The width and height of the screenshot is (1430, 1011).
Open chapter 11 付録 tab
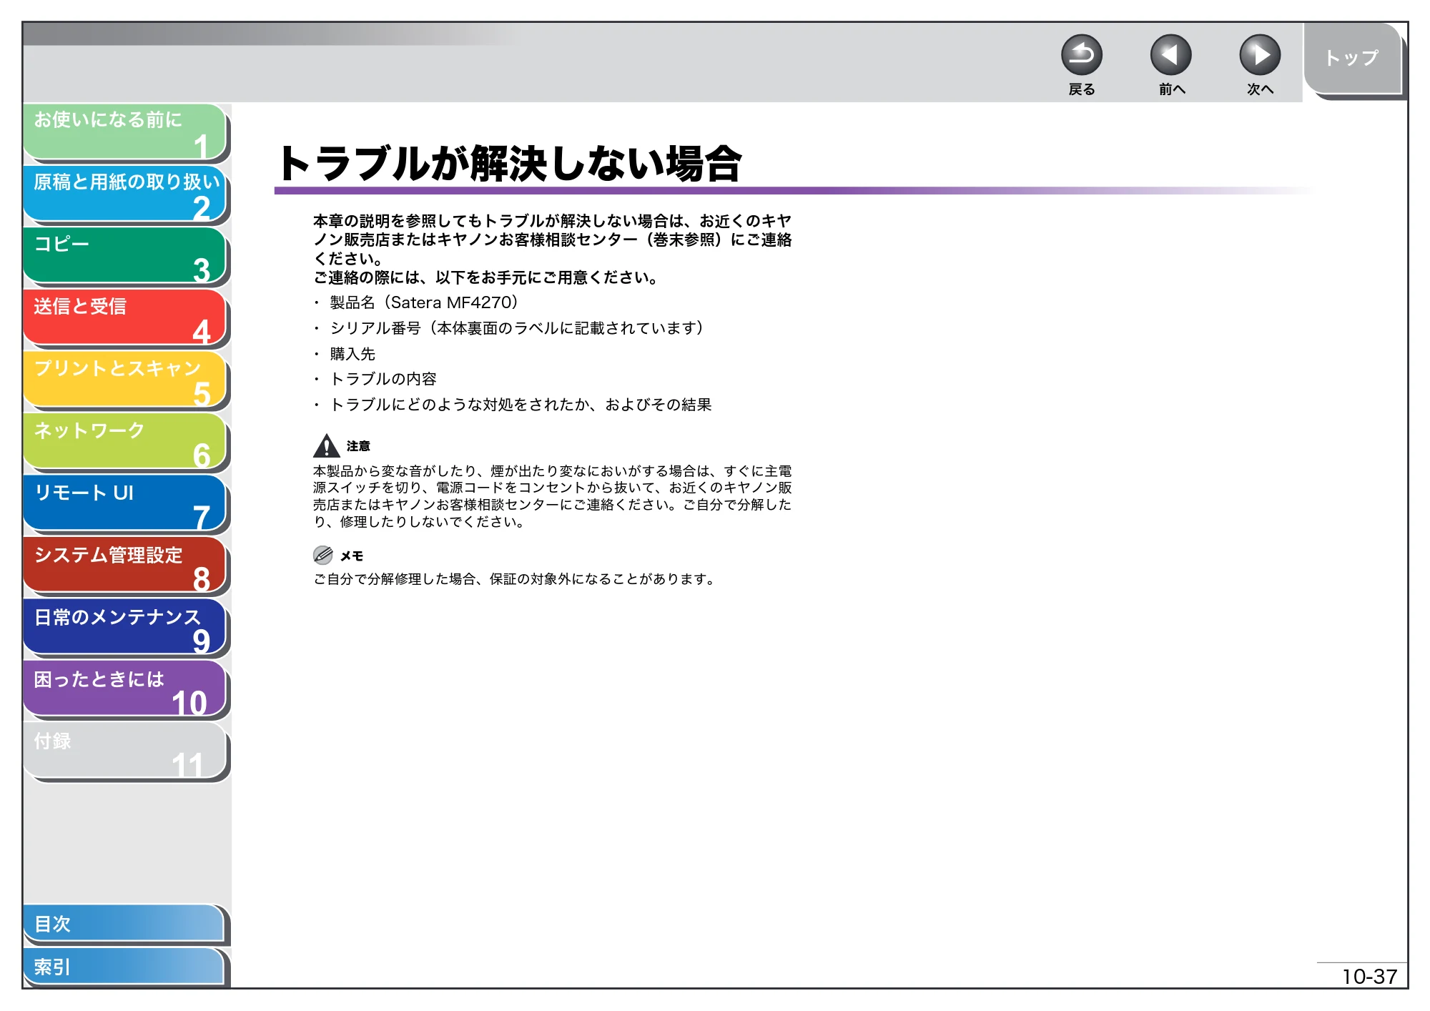coord(125,751)
